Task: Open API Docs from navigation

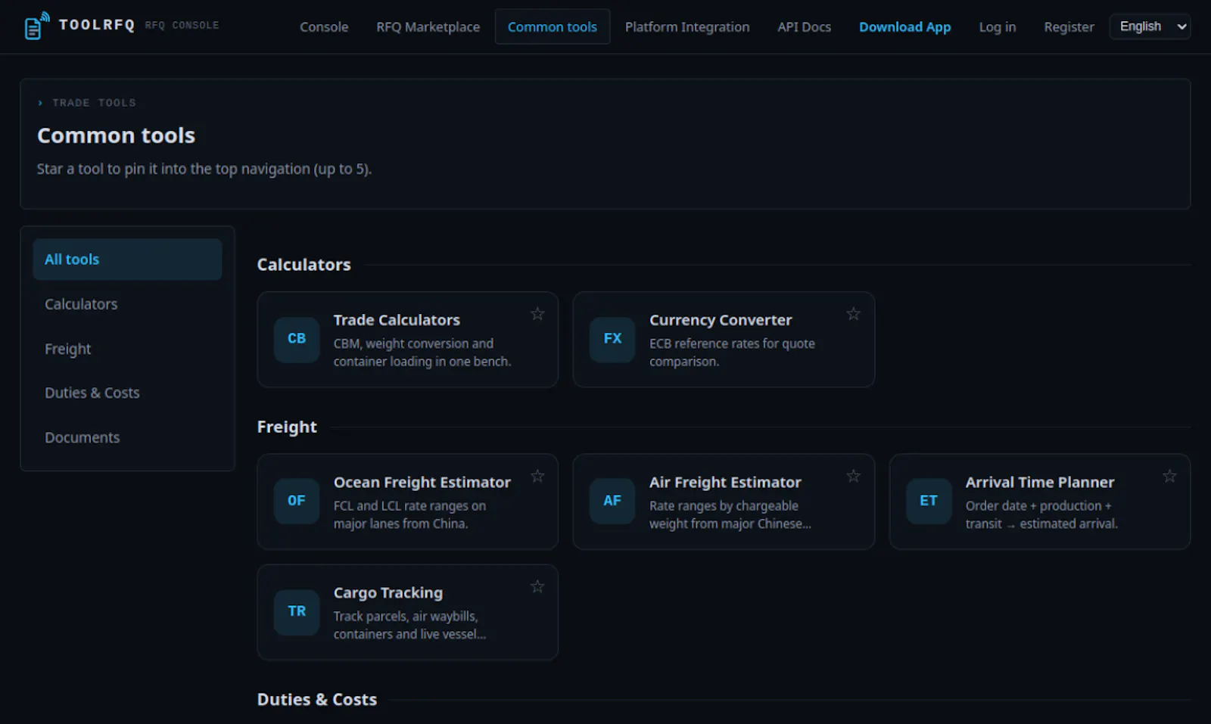Action: (804, 27)
